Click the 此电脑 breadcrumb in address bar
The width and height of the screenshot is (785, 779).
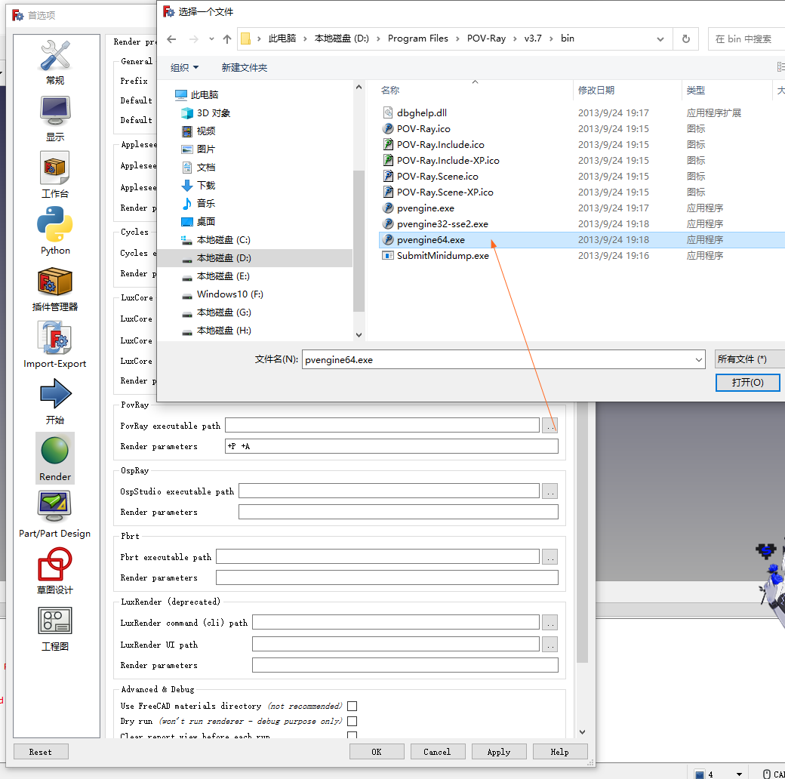(282, 38)
